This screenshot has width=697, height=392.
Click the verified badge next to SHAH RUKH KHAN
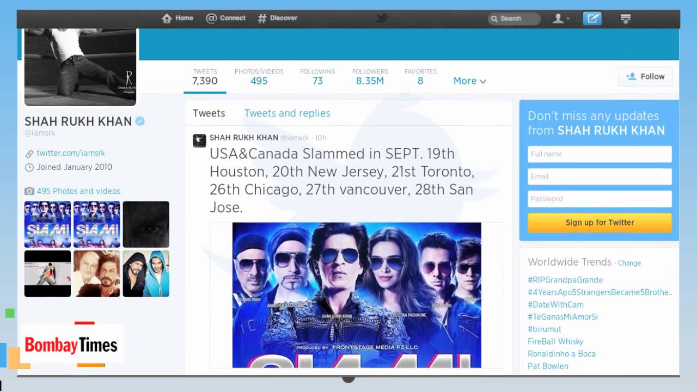click(x=140, y=121)
